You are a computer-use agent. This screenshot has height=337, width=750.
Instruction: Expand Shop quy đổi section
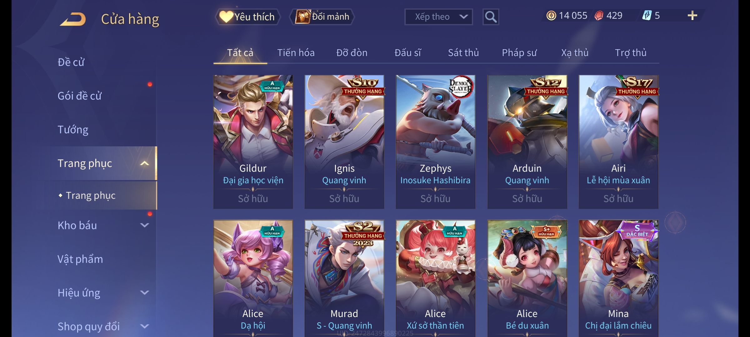pyautogui.click(x=144, y=326)
